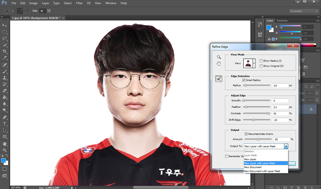Open the Essentials workspace dropdown

click(x=304, y=11)
